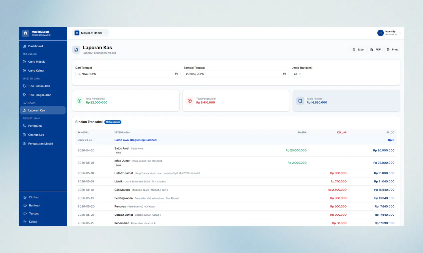
Task: Click the Total Pemasukan green icon
Action: 79,101
